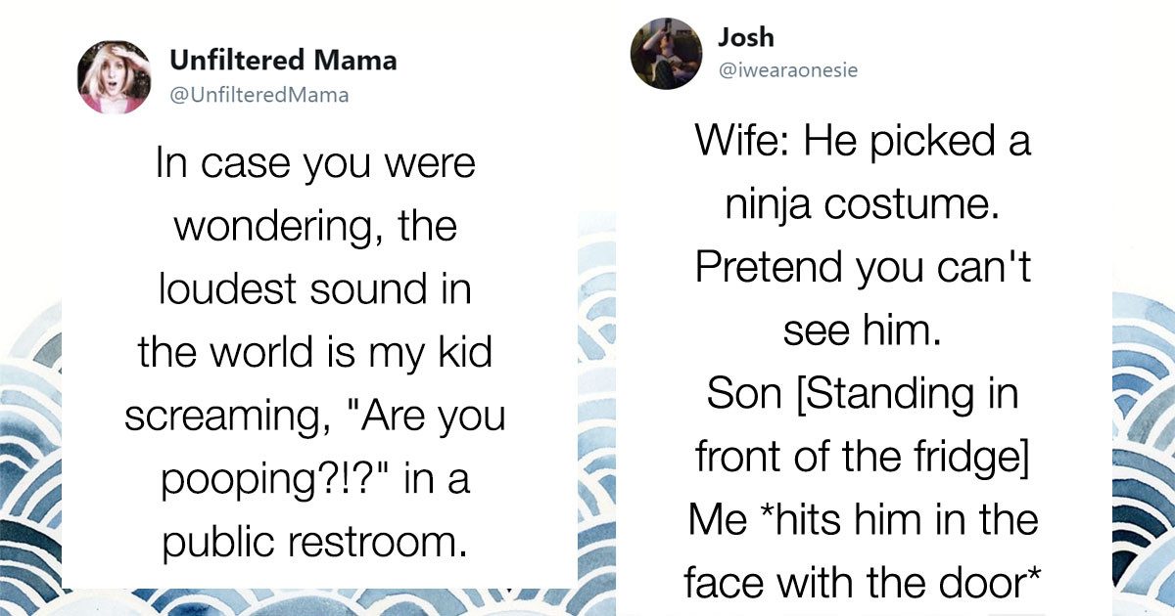Open the @iwearaonesie handle link
Viewport: 1175px width, 616px height.
coord(788,71)
